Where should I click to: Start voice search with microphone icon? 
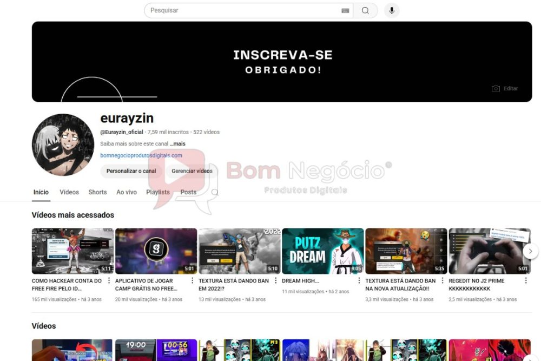(392, 10)
